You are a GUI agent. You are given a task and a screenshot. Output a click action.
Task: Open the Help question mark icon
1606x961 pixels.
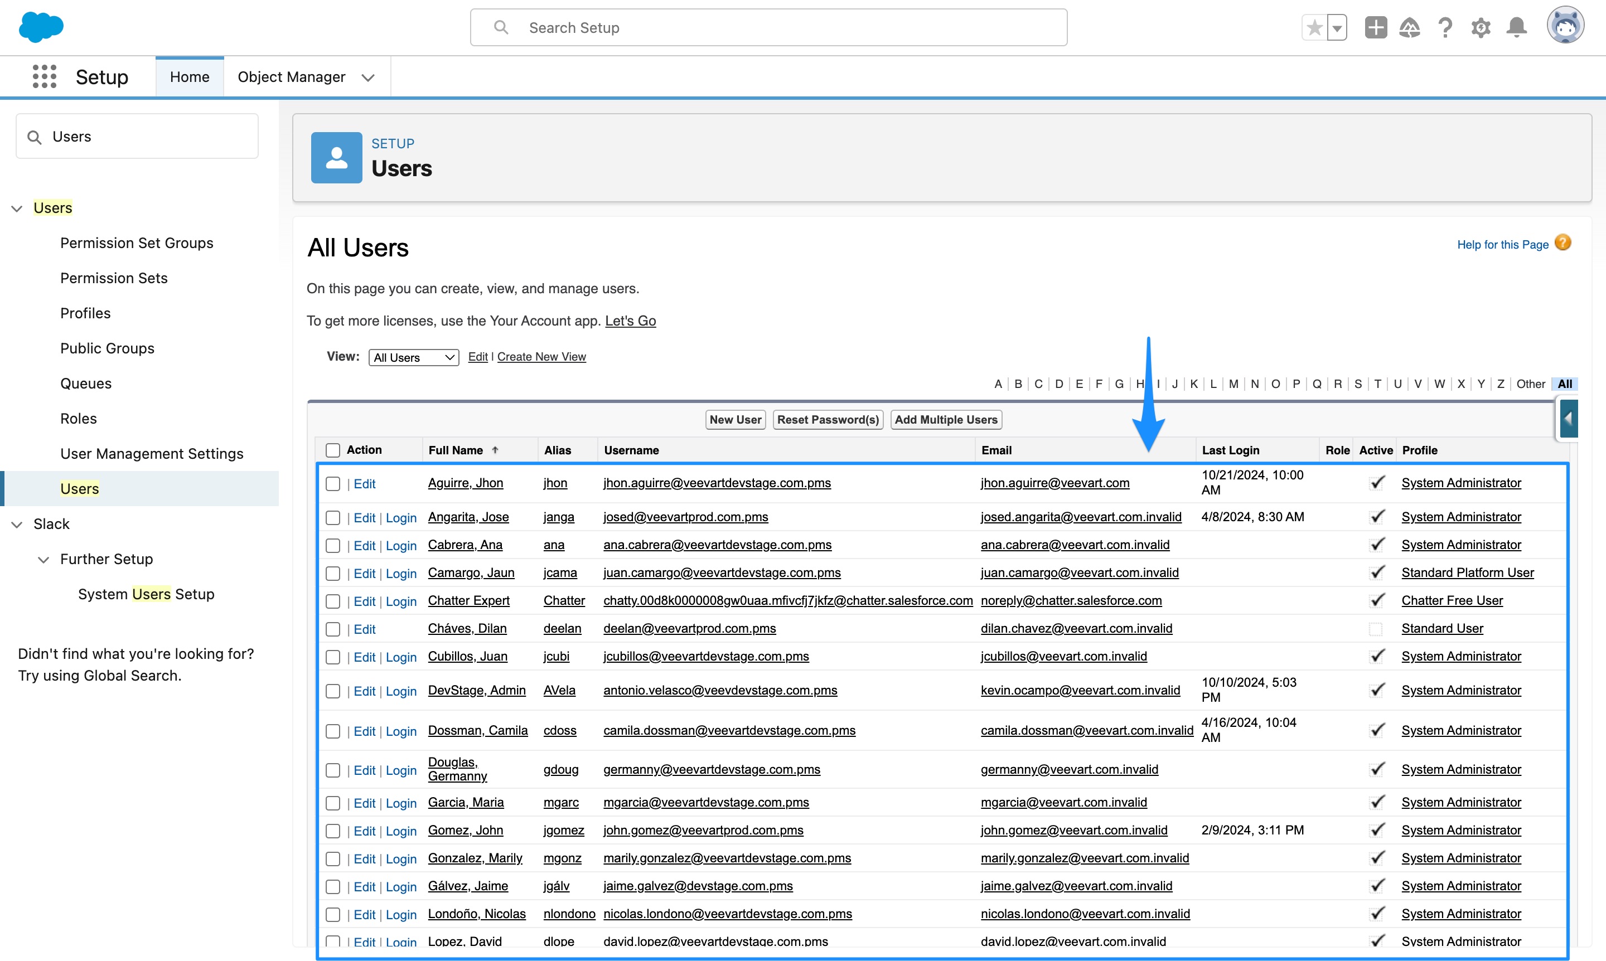1445,27
